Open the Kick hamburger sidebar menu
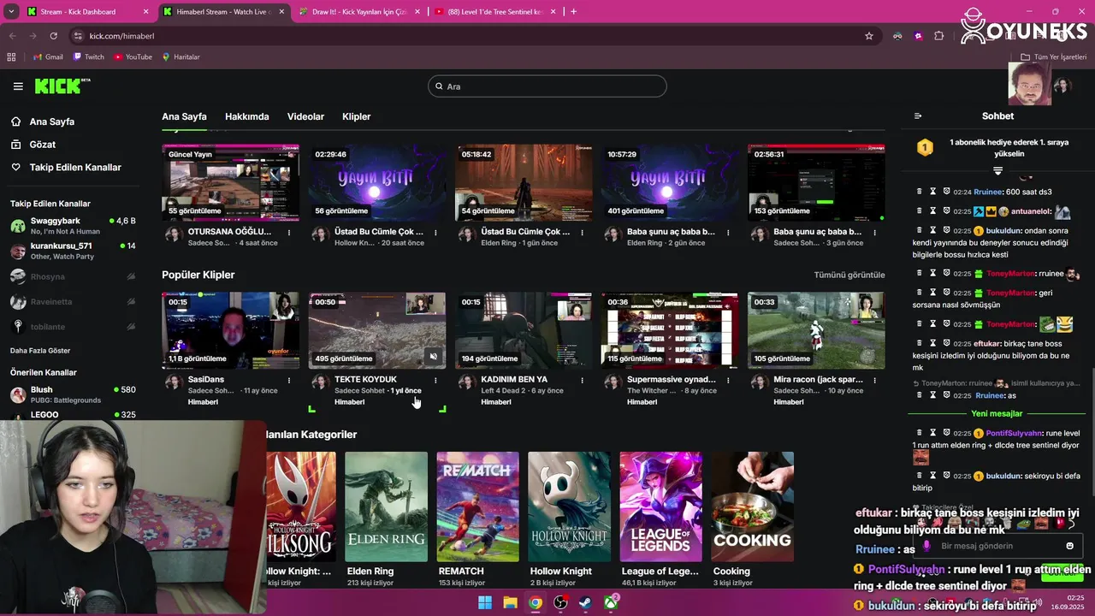The image size is (1095, 616). point(18,86)
